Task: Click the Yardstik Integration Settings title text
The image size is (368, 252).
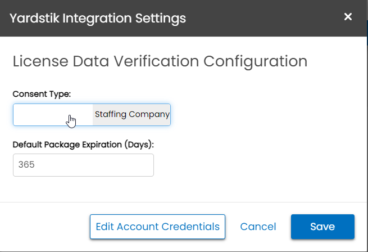Action: point(98,19)
